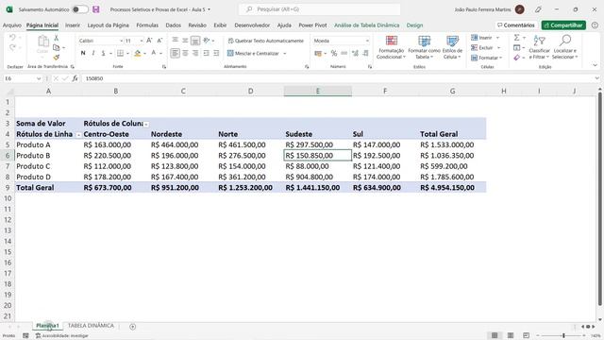
Task: Toggle Underline formatting (S)
Action: (103, 53)
